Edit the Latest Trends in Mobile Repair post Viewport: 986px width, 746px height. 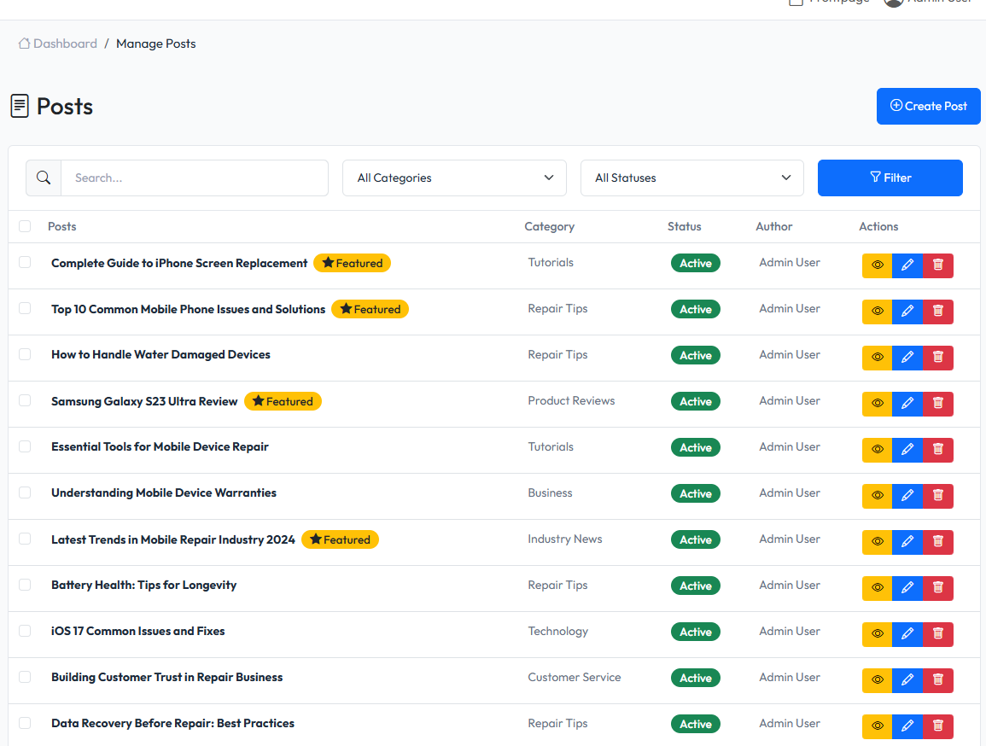pyautogui.click(x=907, y=542)
